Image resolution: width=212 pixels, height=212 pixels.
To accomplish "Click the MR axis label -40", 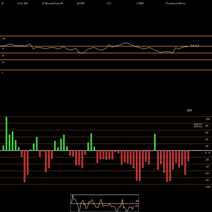I will [207, 167].
